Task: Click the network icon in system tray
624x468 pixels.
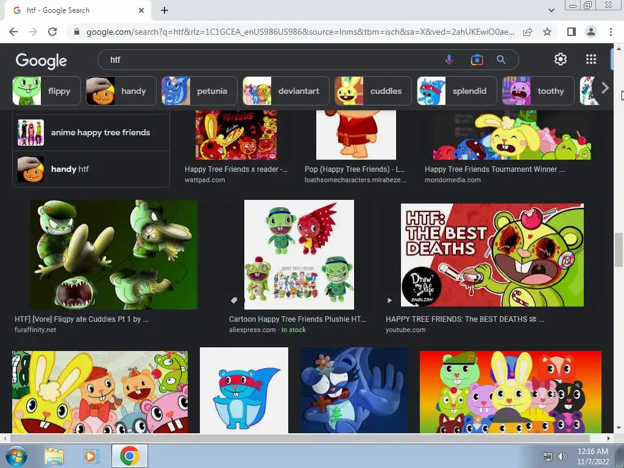Action: click(x=548, y=456)
